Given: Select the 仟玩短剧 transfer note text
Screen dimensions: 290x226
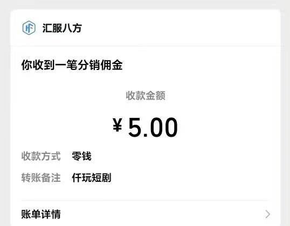Looking at the screenshot, I should coord(91,178).
